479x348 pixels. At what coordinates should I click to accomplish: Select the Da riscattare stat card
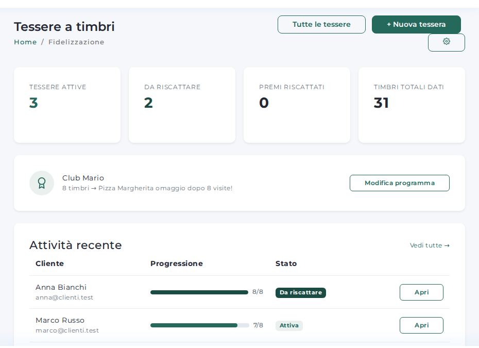point(182,105)
